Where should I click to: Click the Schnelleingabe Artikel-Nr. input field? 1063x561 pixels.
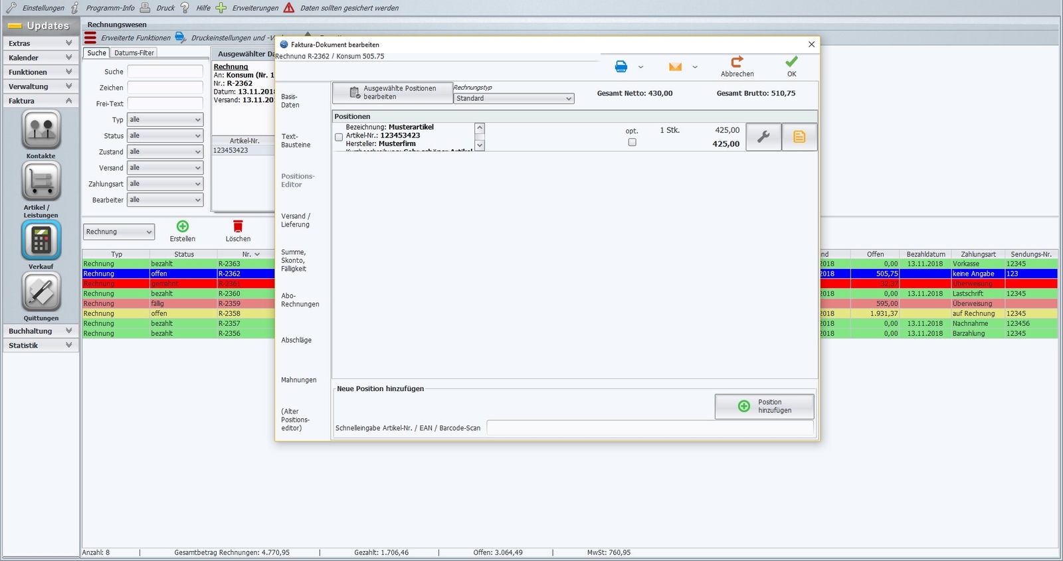click(x=650, y=428)
